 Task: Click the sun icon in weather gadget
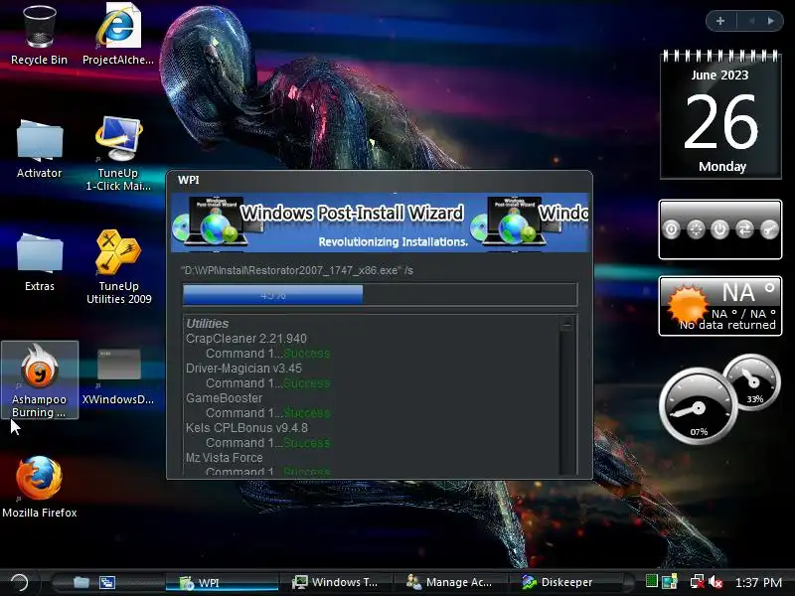(687, 305)
